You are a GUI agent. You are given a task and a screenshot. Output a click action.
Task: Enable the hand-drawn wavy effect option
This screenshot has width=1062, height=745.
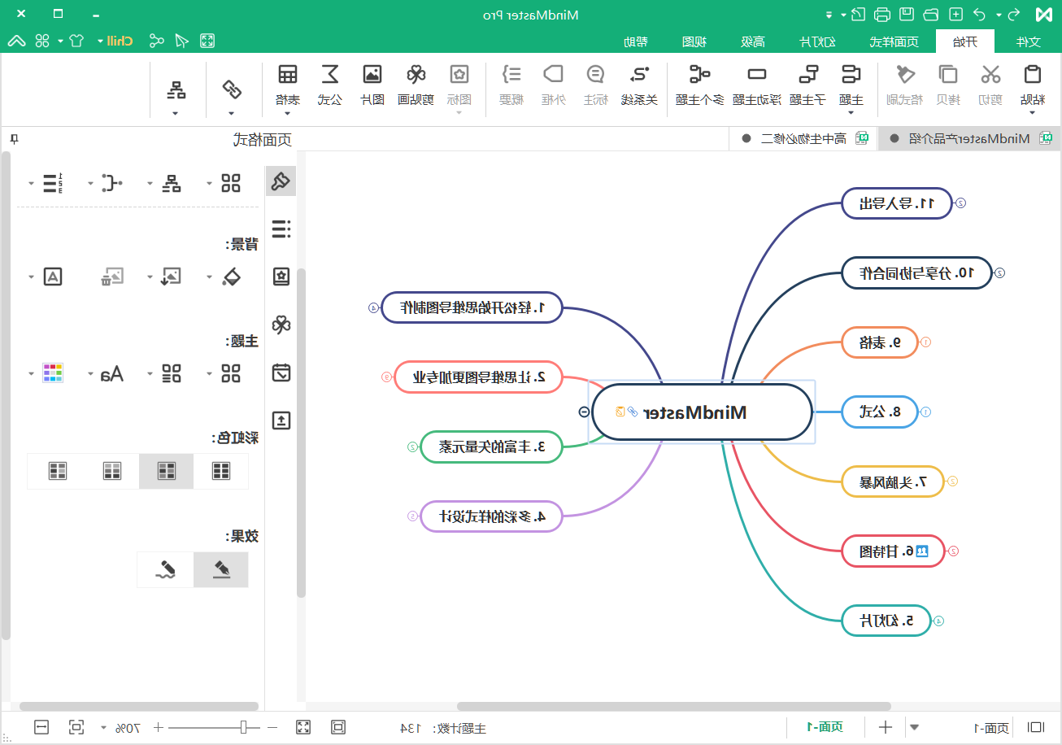tap(166, 569)
